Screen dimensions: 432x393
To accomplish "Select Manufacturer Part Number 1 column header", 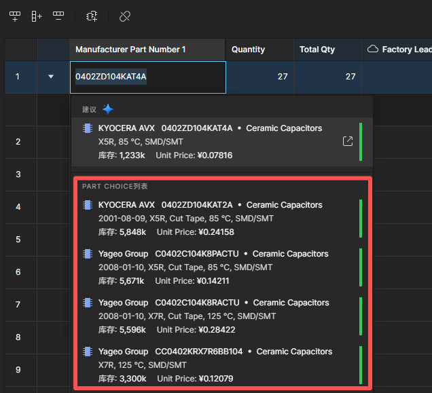I will point(147,50).
